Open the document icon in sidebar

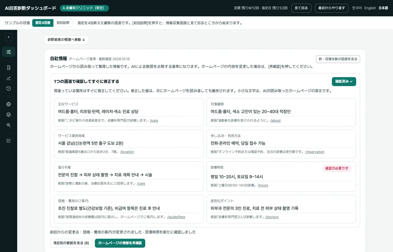pos(9,68)
